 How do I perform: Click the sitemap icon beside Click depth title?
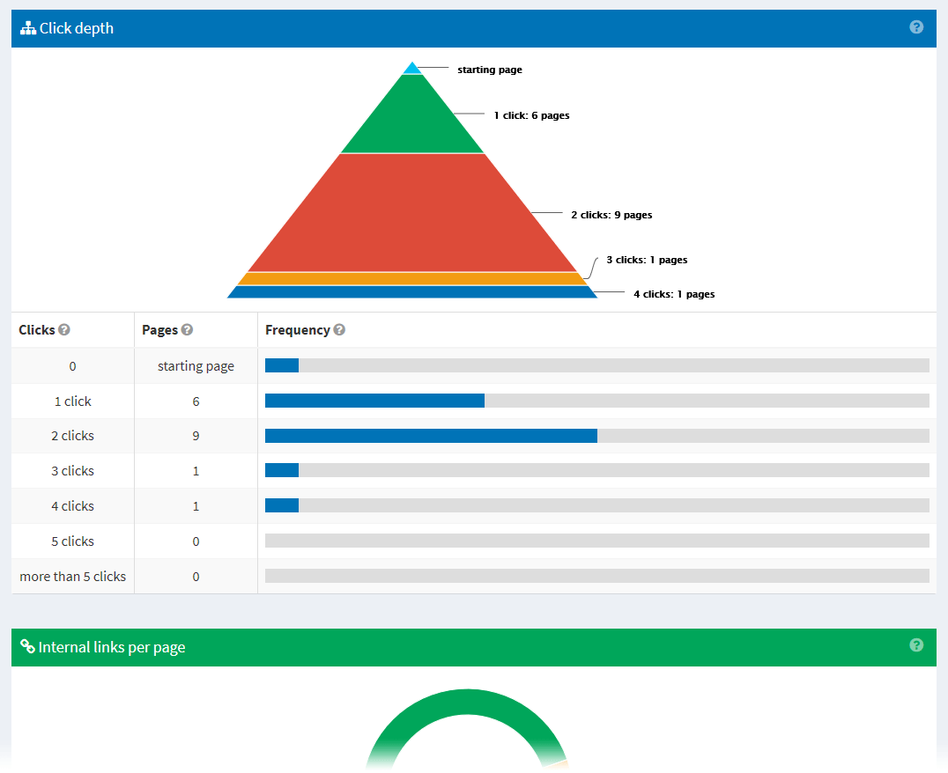pos(27,27)
